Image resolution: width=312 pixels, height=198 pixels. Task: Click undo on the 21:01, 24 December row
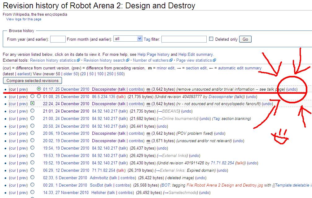187,111
